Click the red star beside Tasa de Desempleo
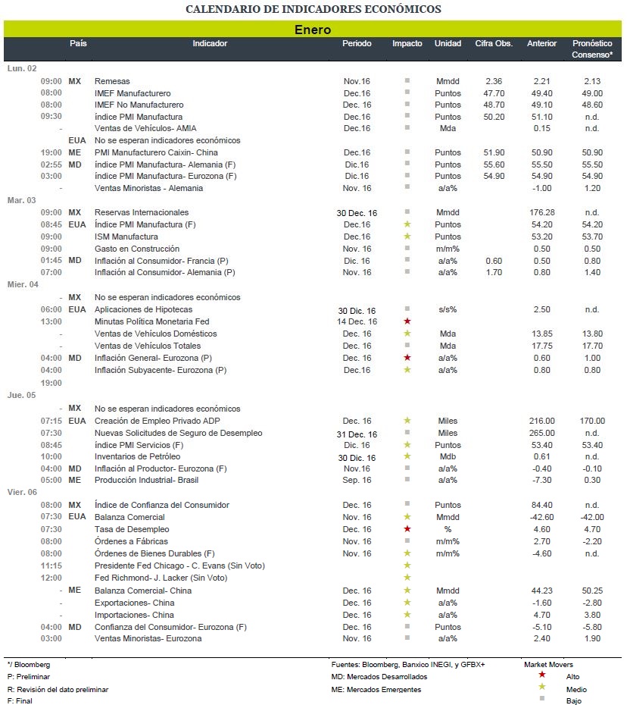 [x=407, y=529]
